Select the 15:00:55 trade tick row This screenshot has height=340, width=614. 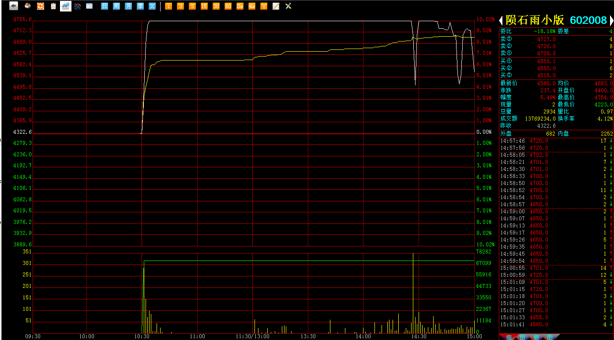pos(556,268)
